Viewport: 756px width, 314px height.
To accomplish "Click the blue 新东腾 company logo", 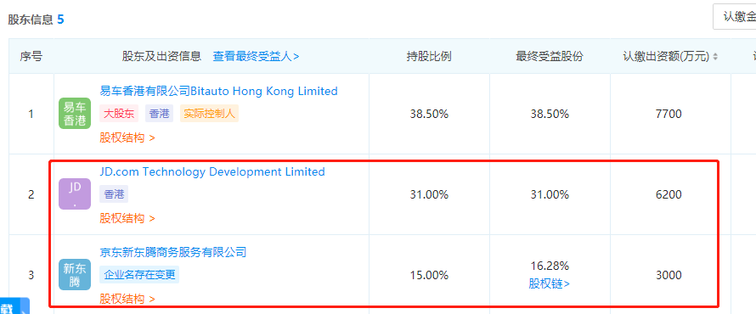I will [75, 275].
